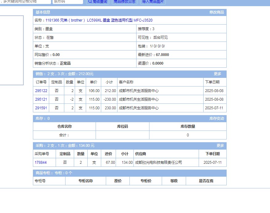Click the -230.00 subtotal cell

(x=110, y=99)
